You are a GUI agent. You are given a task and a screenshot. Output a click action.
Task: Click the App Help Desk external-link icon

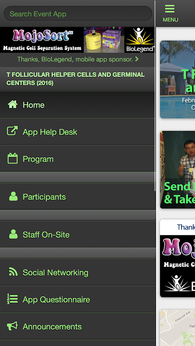[13, 131]
